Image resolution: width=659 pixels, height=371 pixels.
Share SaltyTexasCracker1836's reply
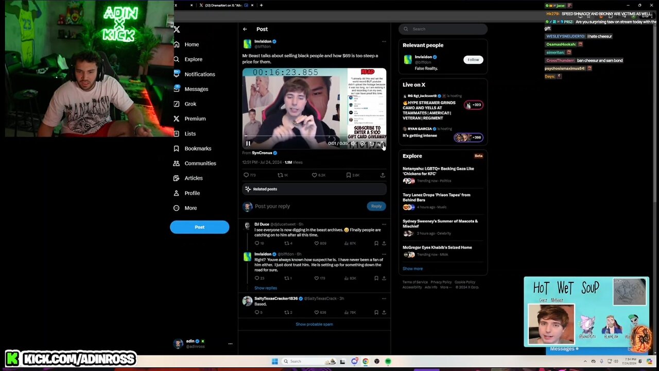point(384,312)
